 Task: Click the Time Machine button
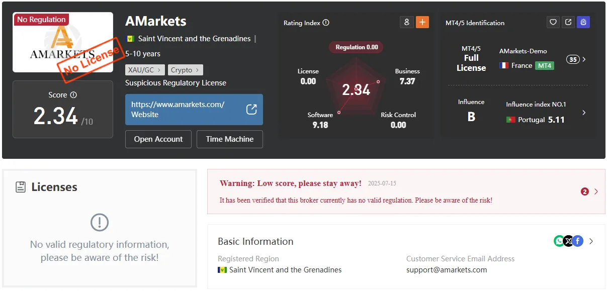coord(230,139)
